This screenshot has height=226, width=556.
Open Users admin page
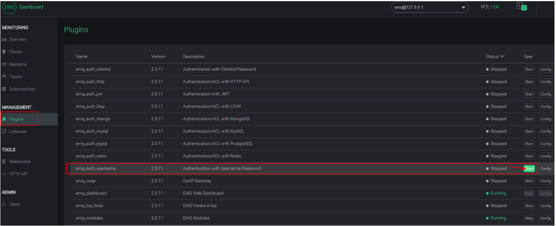(x=15, y=204)
